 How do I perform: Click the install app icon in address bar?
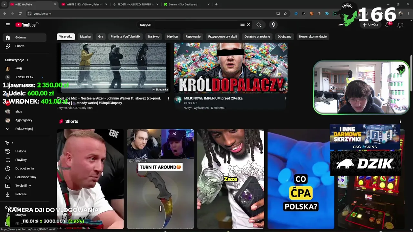click(x=278, y=14)
